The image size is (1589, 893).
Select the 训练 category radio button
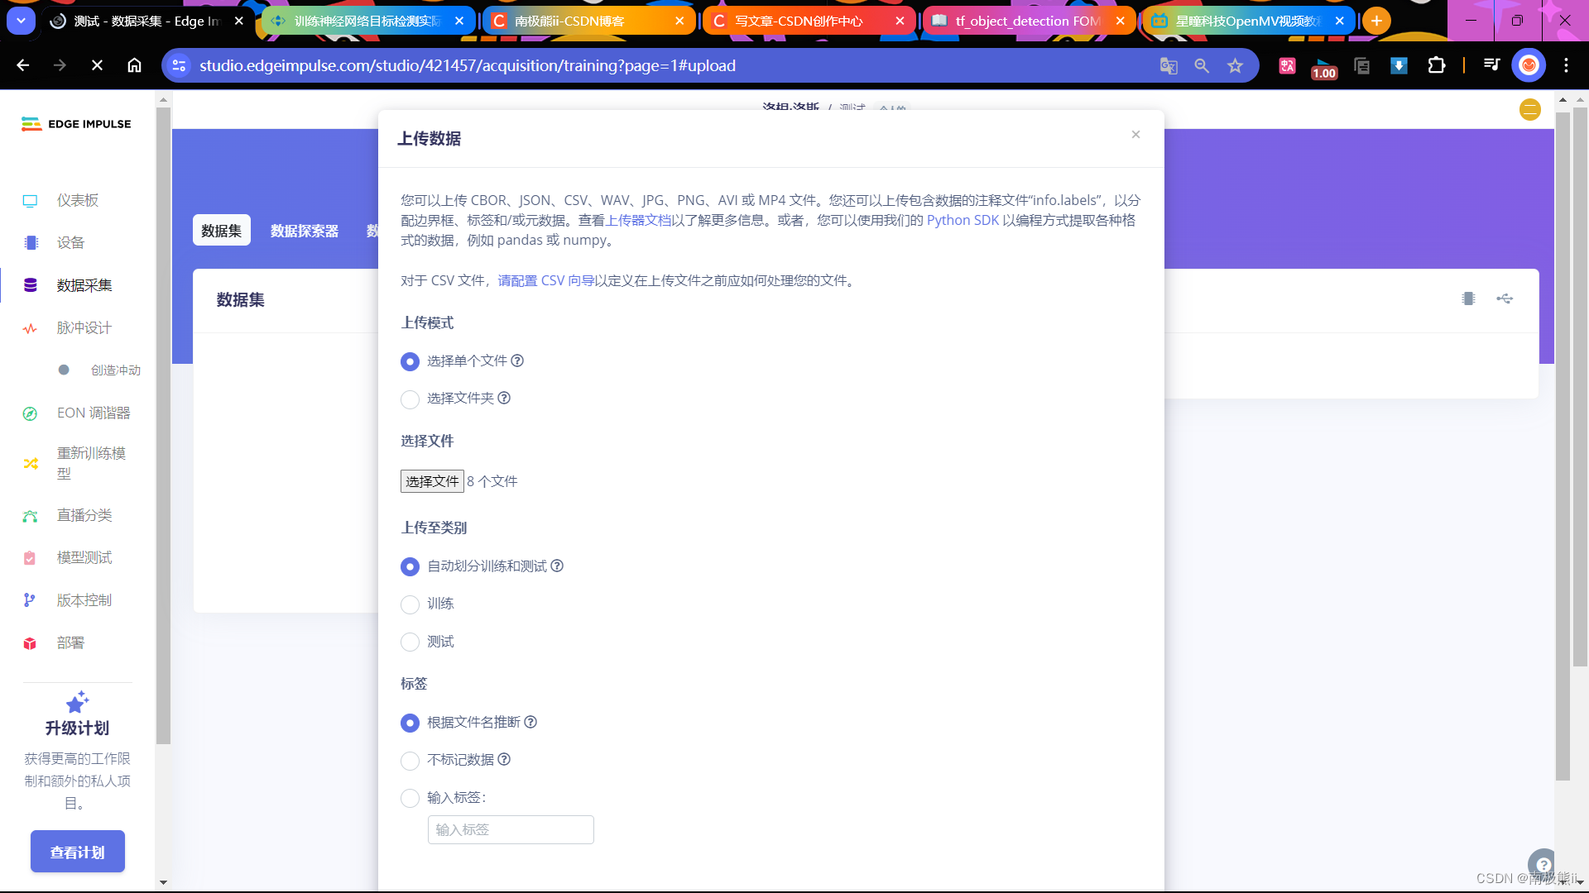coord(410,604)
